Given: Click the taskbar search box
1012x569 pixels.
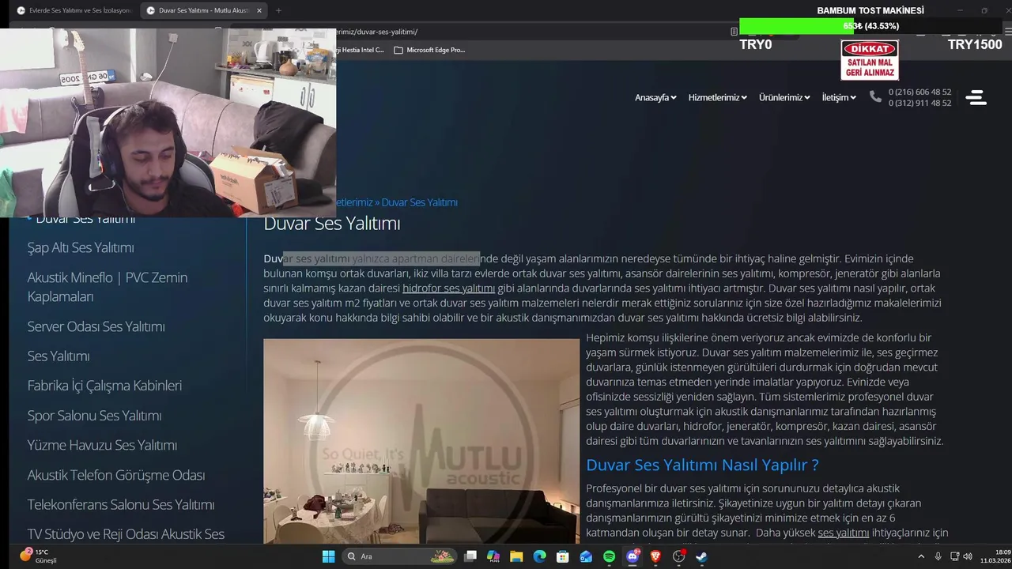Looking at the screenshot, I should tap(400, 556).
